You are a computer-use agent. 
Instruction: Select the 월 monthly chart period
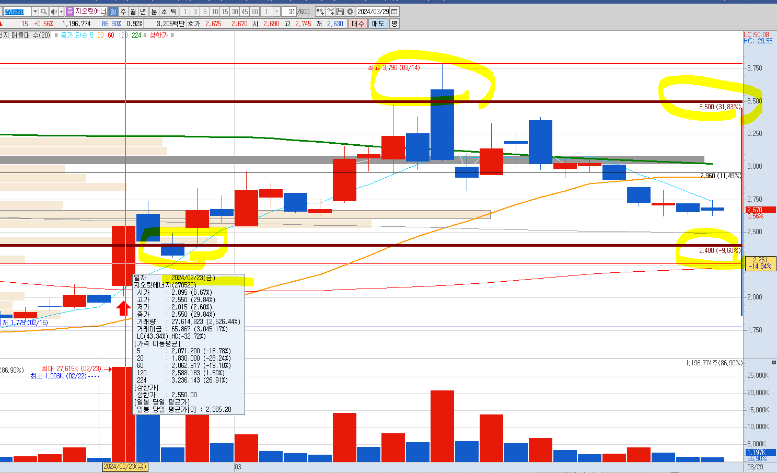[x=133, y=11]
